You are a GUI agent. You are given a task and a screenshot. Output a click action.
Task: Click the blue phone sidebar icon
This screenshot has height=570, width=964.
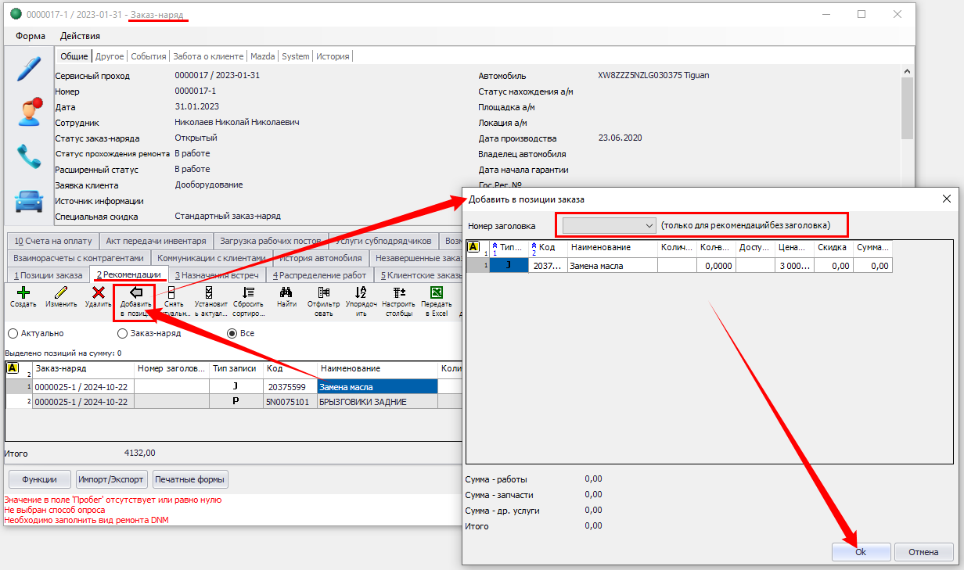tap(29, 156)
